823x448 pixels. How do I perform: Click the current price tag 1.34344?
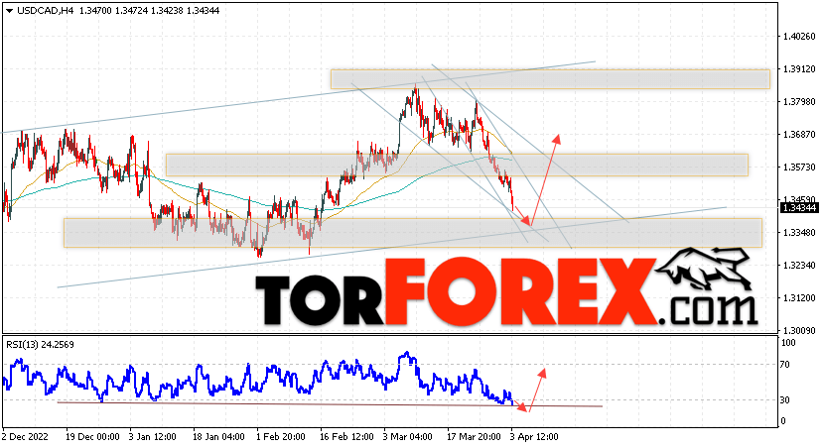pos(799,208)
